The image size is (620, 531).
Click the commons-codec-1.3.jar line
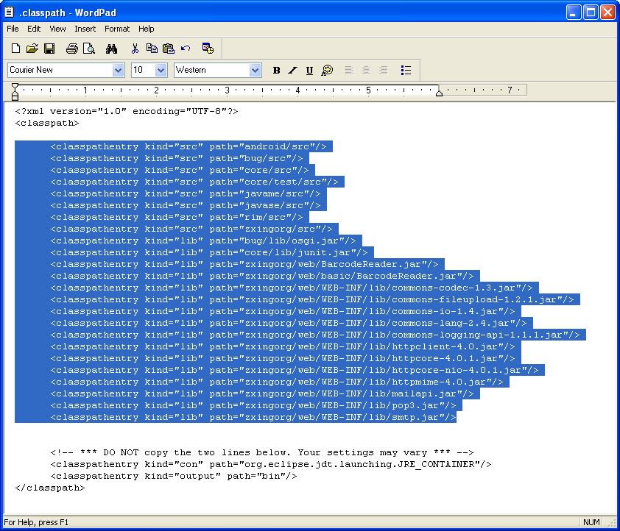(292, 288)
